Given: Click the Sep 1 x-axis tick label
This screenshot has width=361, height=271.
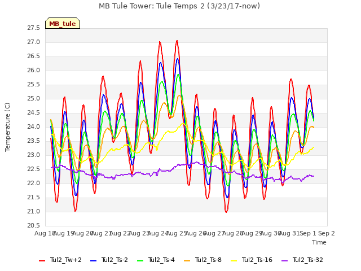Looking at the screenshot, I should [308, 233].
